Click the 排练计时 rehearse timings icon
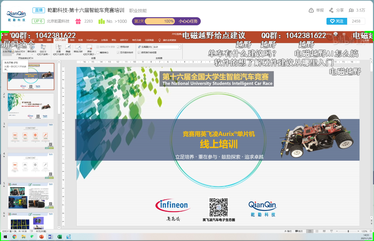This screenshot has height=241, width=374. [x=78, y=47]
